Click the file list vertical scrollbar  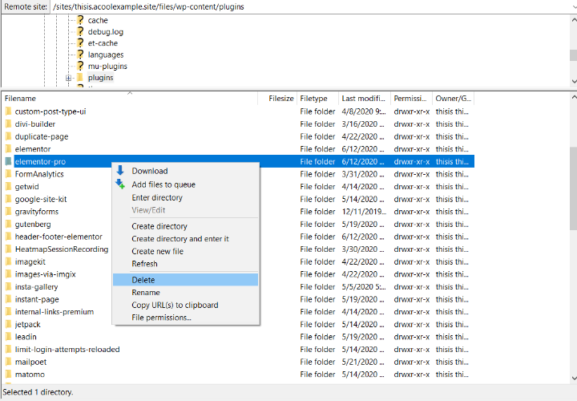point(572,168)
